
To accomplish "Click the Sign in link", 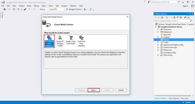I will tap(185, 6).
